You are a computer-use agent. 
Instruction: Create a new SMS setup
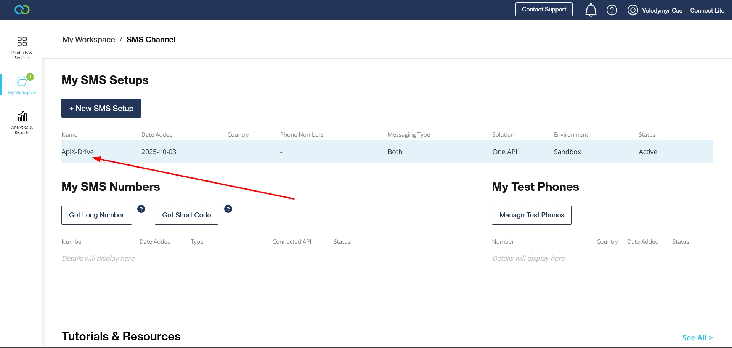101,108
